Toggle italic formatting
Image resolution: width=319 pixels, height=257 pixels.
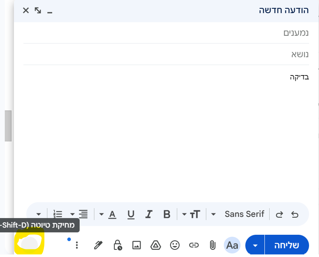(149, 214)
